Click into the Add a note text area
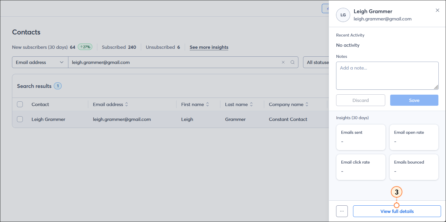Image resolution: width=446 pixels, height=222 pixels. coord(387,75)
